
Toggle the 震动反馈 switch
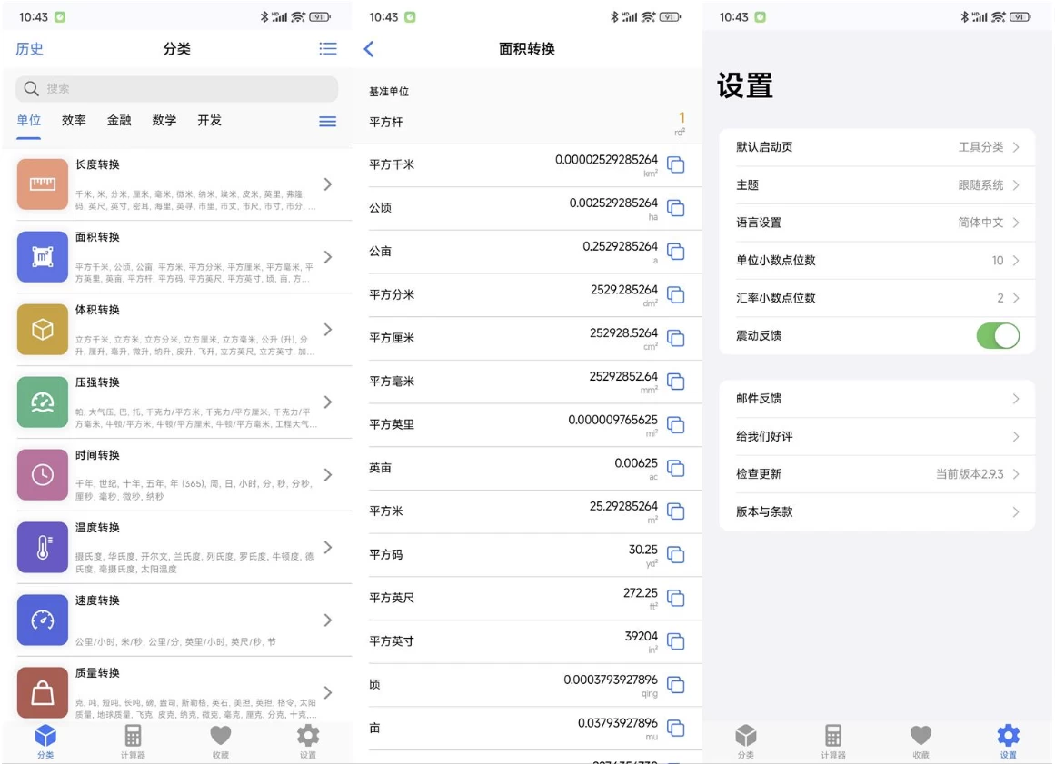click(997, 335)
